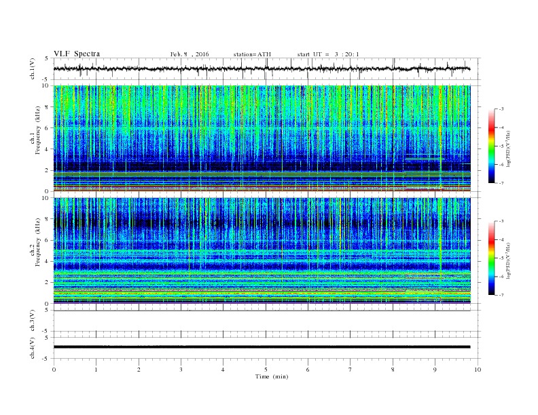This screenshot has width=538, height=415.
Task: Click the "4" time axis tick label
Action: [223, 370]
